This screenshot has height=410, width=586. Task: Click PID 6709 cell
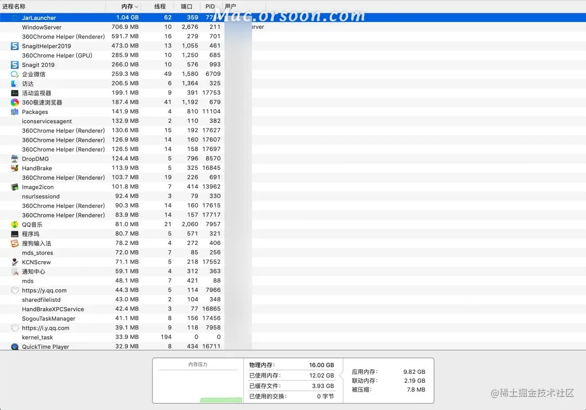(213, 74)
